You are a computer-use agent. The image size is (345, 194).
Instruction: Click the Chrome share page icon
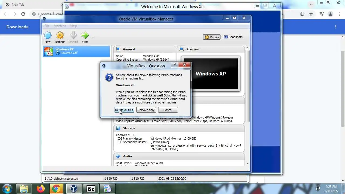(302, 14)
